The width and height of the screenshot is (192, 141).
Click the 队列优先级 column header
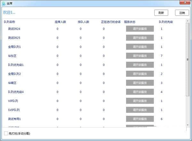click(x=166, y=22)
